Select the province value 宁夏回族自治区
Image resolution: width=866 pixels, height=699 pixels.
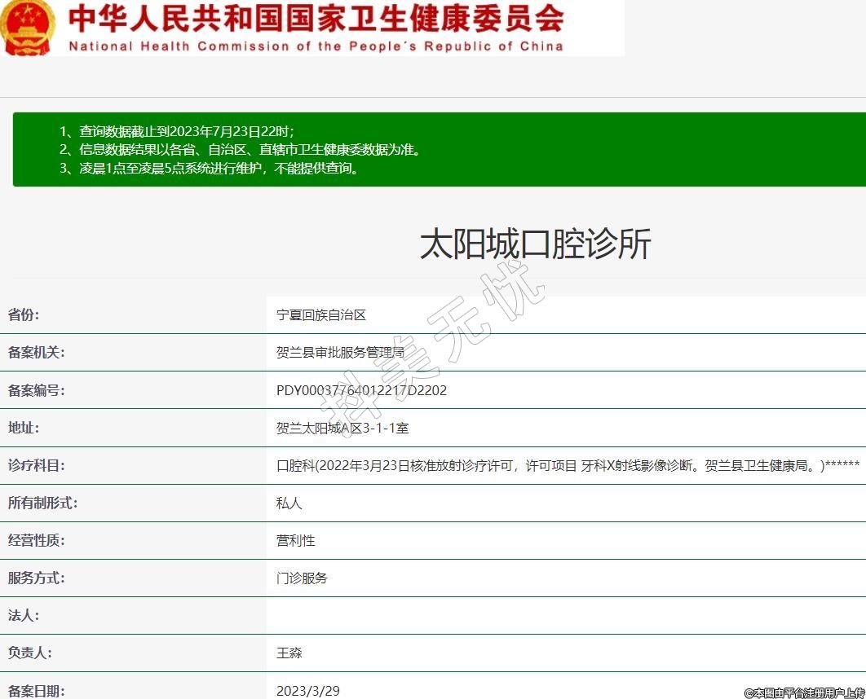click(x=321, y=315)
